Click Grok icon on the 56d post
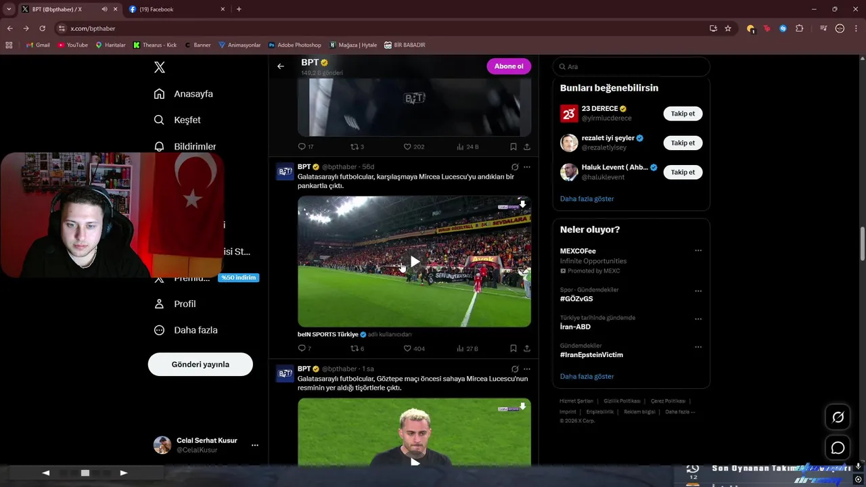 tap(515, 167)
